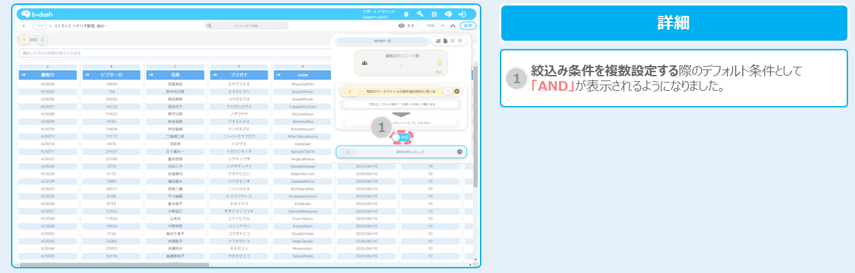This screenshot has height=273, width=855.
Task: Click the logout arrow icon in header
Action: click(x=462, y=14)
